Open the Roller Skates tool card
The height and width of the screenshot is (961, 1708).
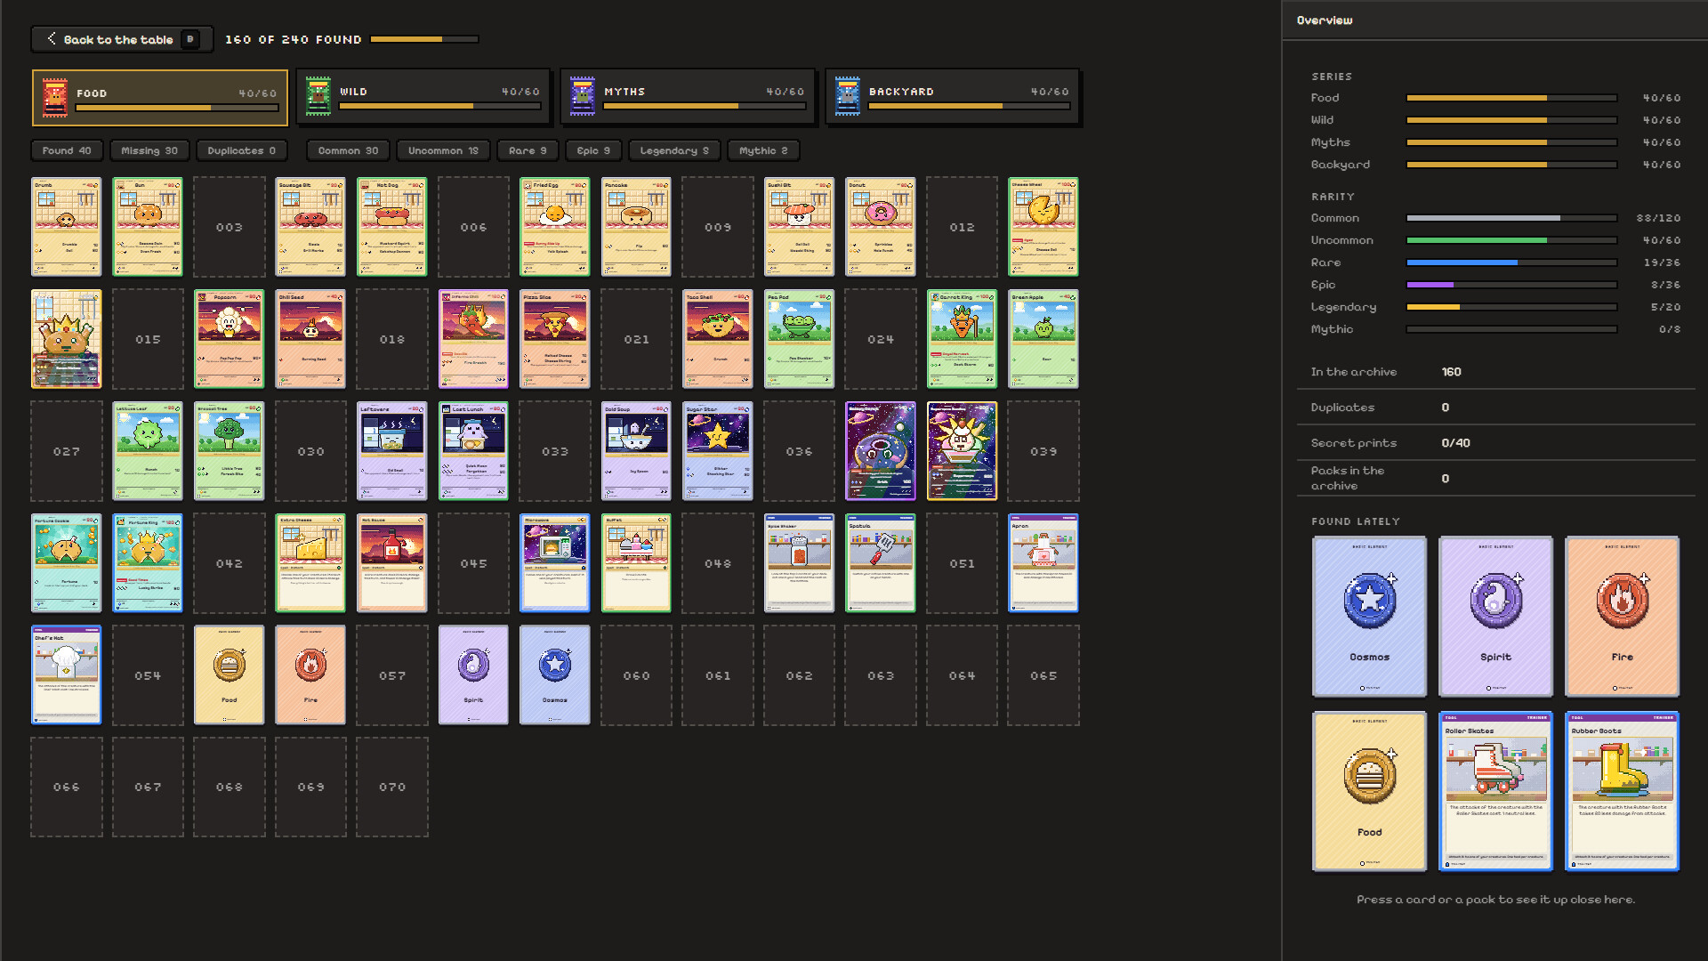click(1495, 791)
